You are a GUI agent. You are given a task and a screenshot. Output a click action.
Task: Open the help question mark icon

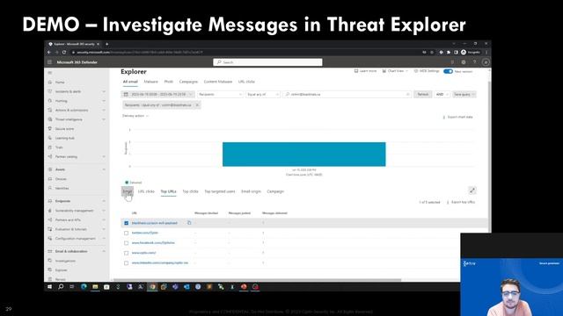(x=474, y=62)
